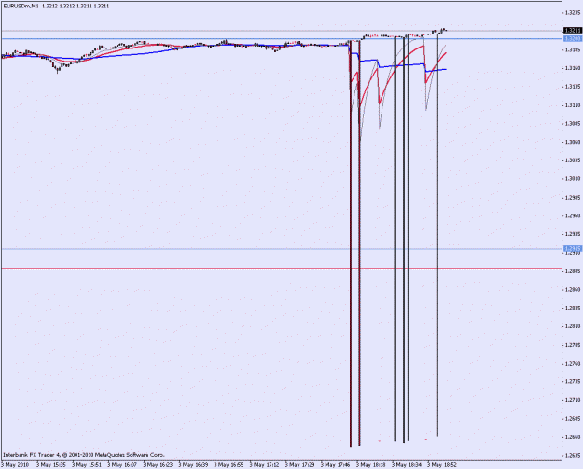Viewport: 583px width, 469px height.
Task: Click the 1.3110 price axis label
Action: (573, 104)
